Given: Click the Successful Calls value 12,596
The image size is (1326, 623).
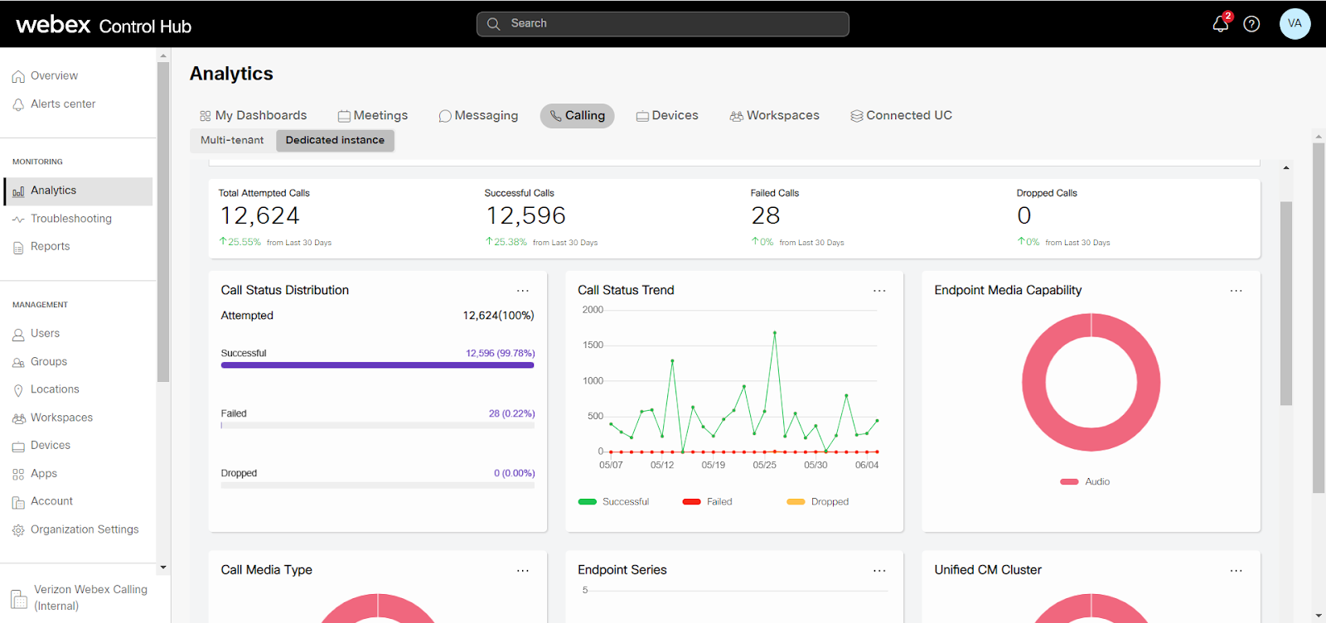Looking at the screenshot, I should pos(525,216).
